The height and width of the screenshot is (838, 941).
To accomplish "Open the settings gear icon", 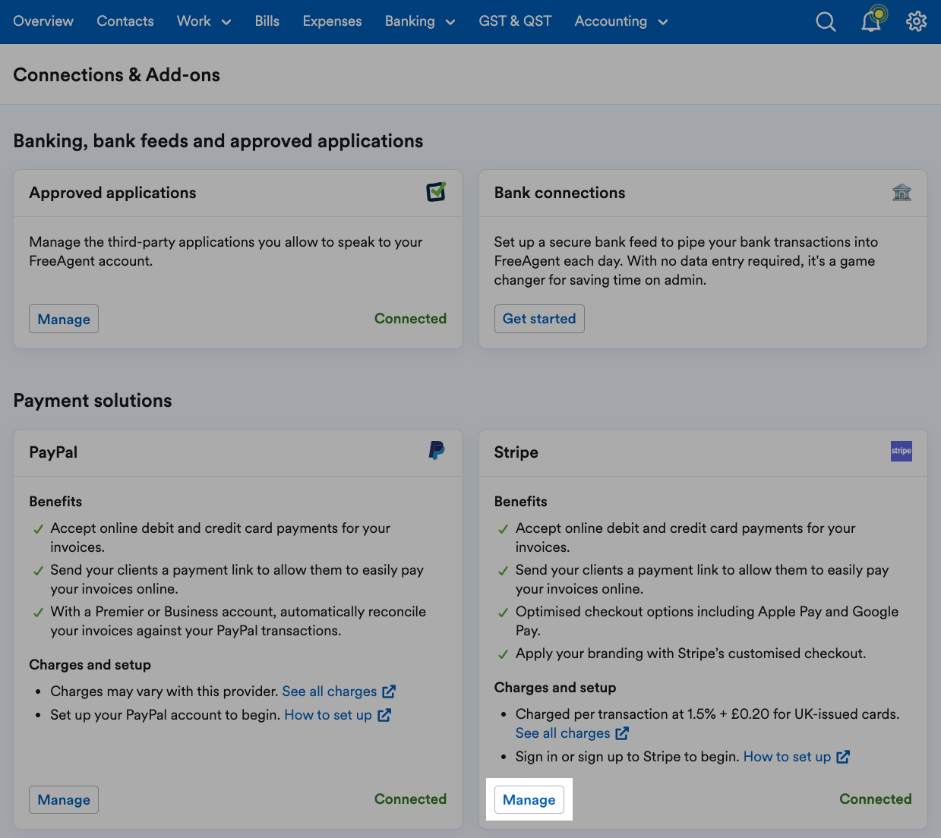I will click(x=917, y=21).
